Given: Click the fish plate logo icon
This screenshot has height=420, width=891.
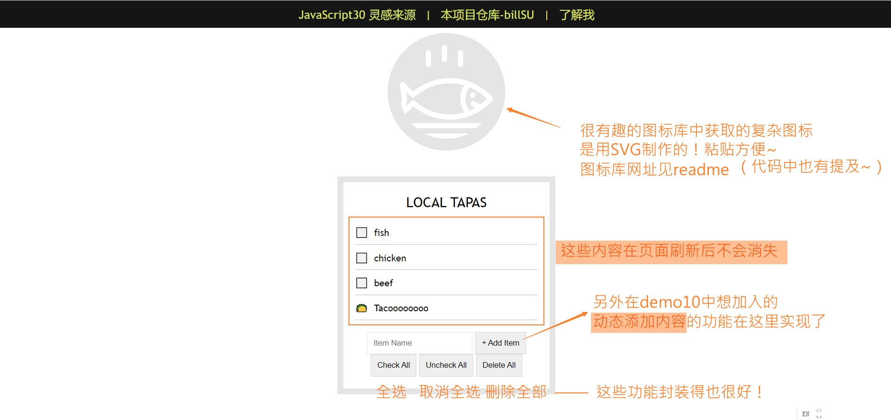Looking at the screenshot, I should pyautogui.click(x=446, y=92).
